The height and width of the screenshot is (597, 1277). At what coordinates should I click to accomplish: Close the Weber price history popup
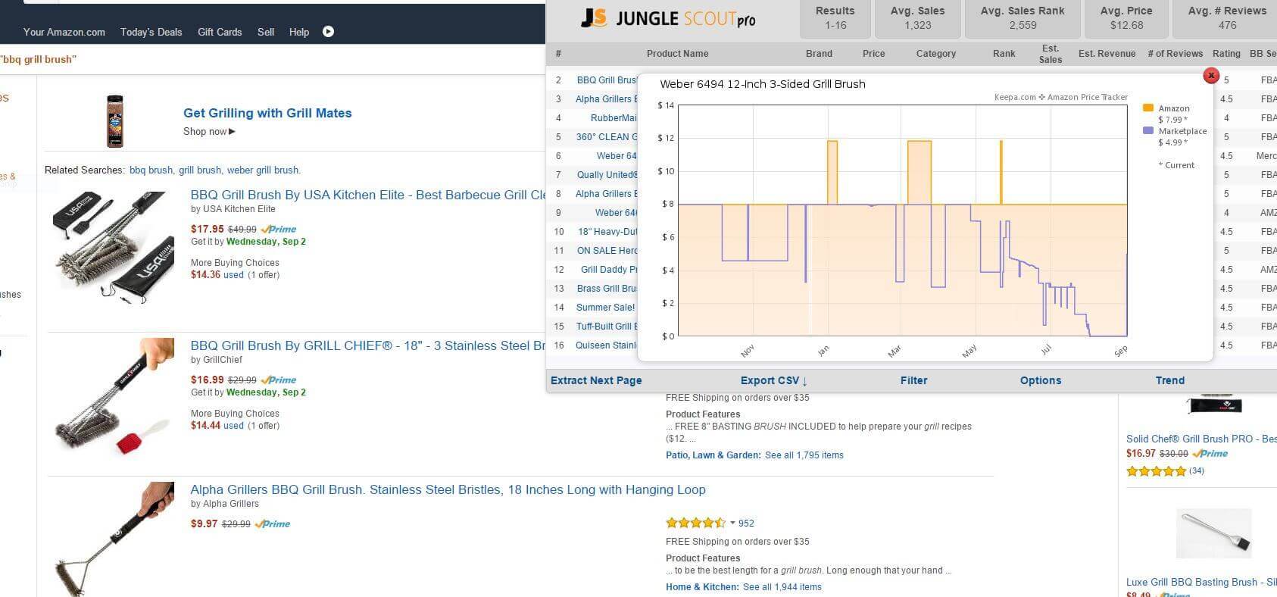[x=1211, y=75]
